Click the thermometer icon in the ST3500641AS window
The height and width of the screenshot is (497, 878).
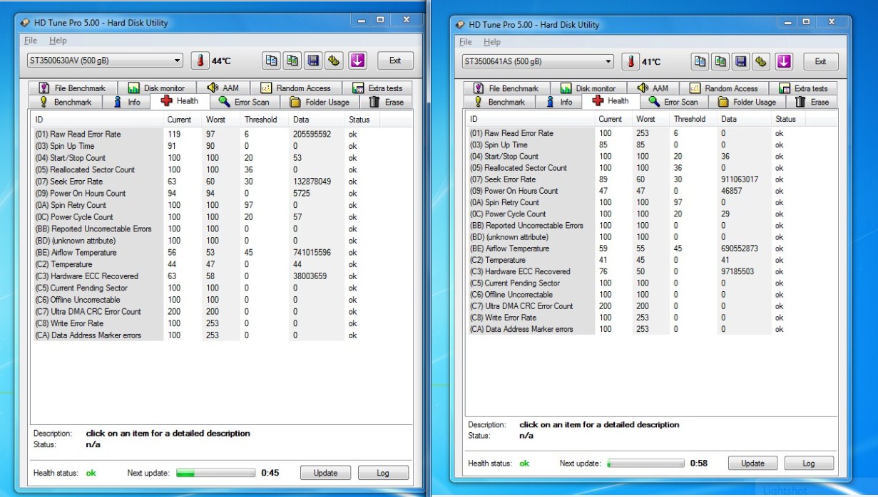631,61
